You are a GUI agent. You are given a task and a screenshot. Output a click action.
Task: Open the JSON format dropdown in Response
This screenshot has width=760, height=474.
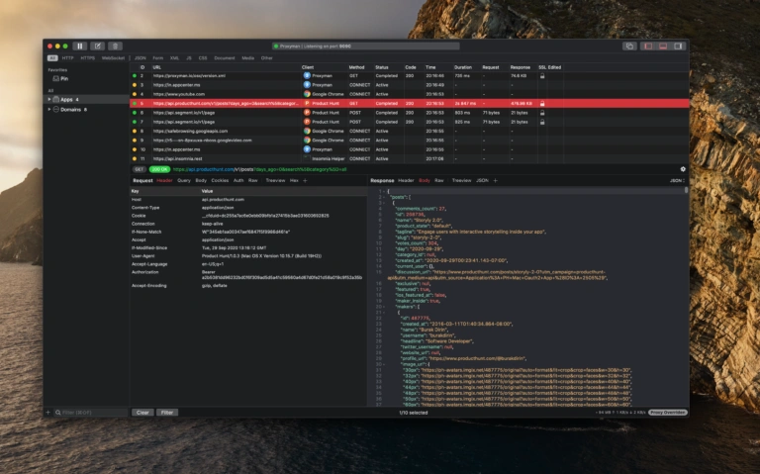click(676, 181)
